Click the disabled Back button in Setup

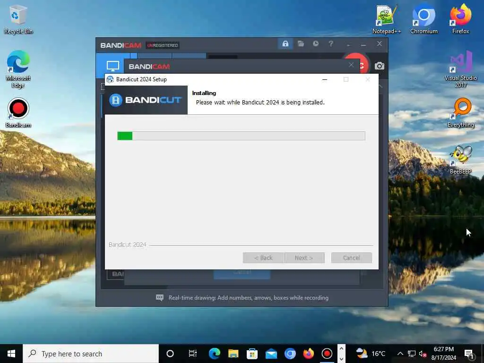tap(263, 258)
